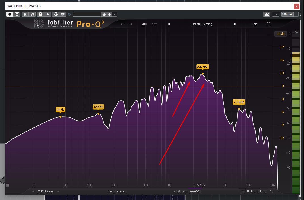Click the 7.5 kHz spectrum peak label
Viewport: 304px width, 200px height.
(x=239, y=102)
